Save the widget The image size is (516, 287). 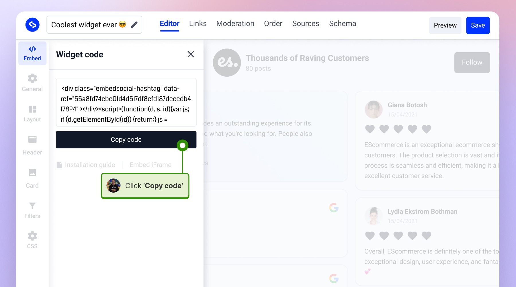click(478, 25)
